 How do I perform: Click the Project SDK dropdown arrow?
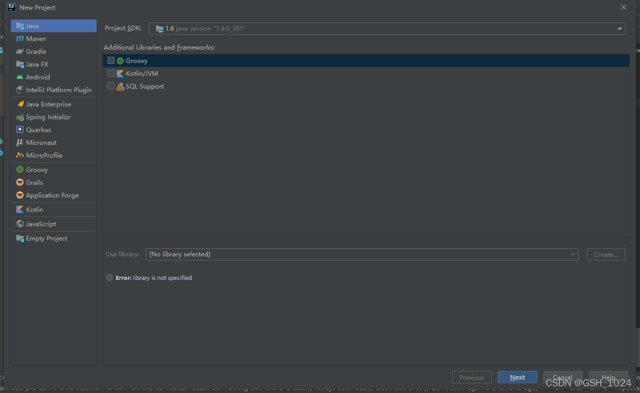(620, 29)
